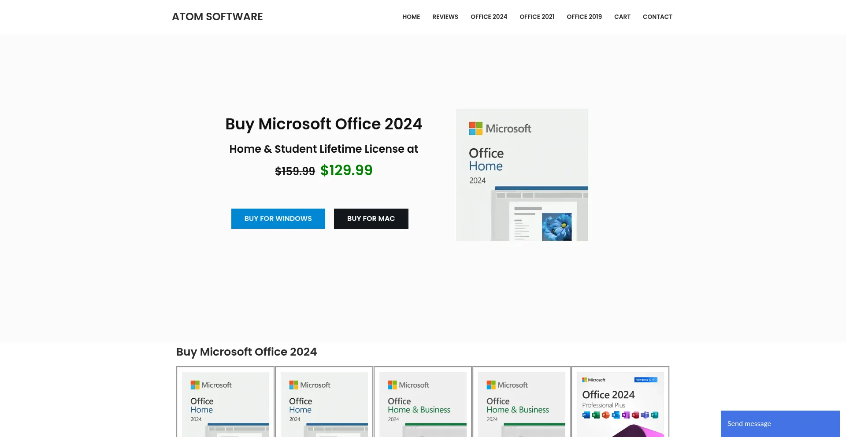Open the CONTACT page
The image size is (846, 437).
pyautogui.click(x=657, y=17)
